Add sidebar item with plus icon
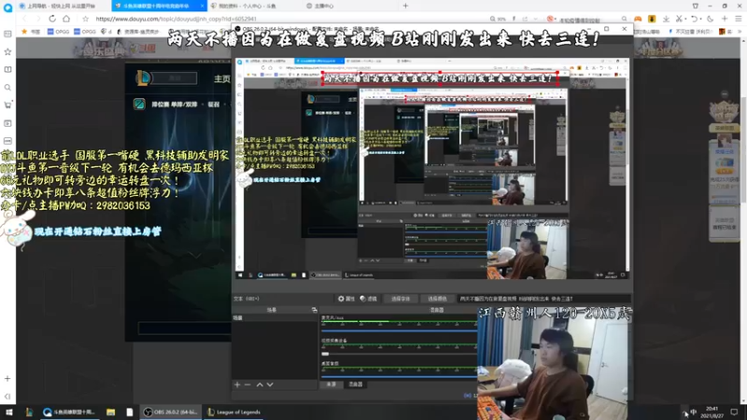Screen dimensions: 747x420 pyautogui.click(x=7, y=379)
